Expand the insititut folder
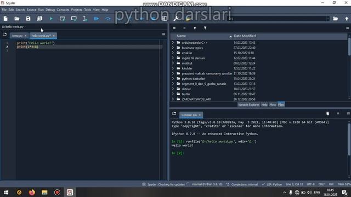 (173, 63)
